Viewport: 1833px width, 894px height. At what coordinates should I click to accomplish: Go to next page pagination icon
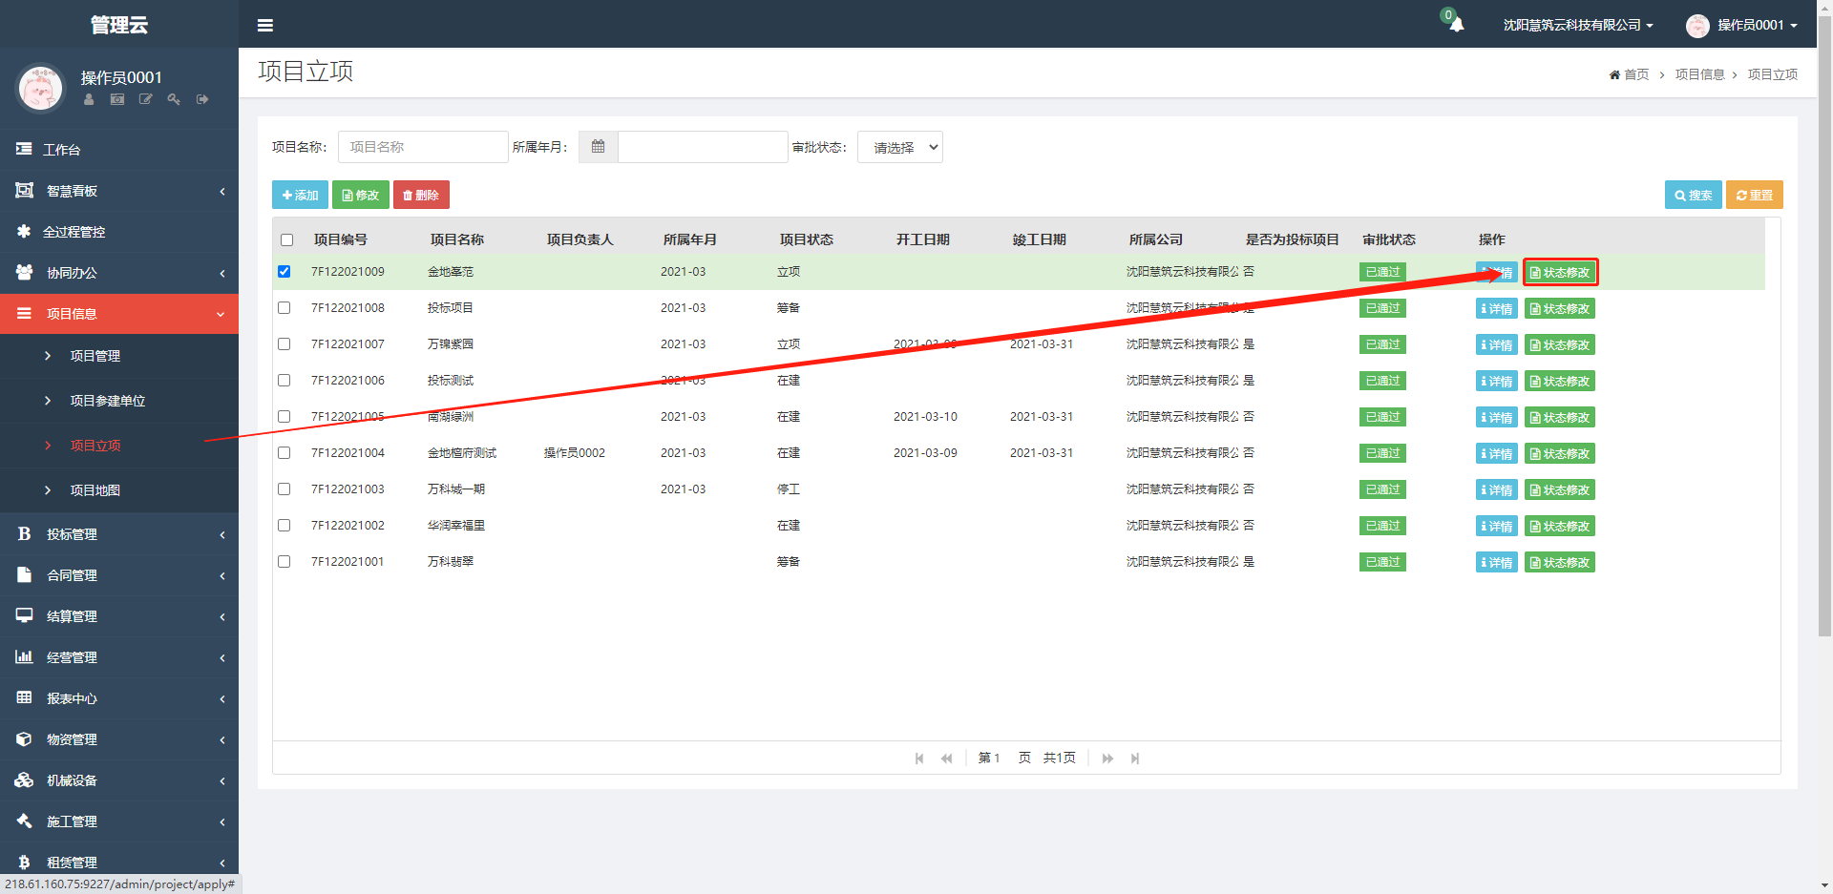pyautogui.click(x=1107, y=759)
